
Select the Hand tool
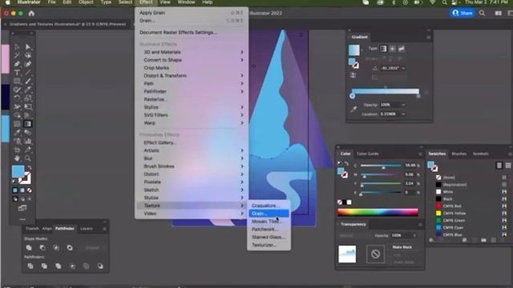[x=17, y=158]
